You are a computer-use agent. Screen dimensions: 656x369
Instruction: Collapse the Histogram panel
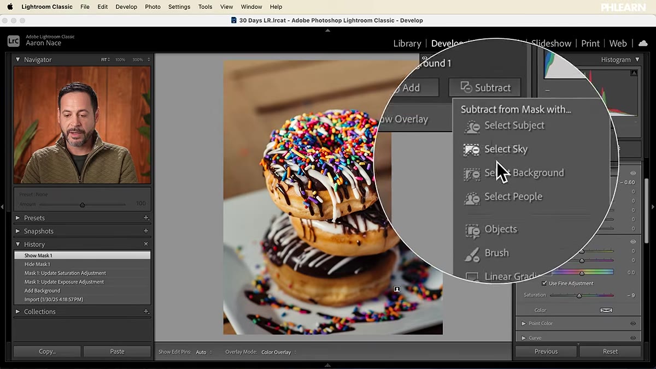[x=637, y=59]
